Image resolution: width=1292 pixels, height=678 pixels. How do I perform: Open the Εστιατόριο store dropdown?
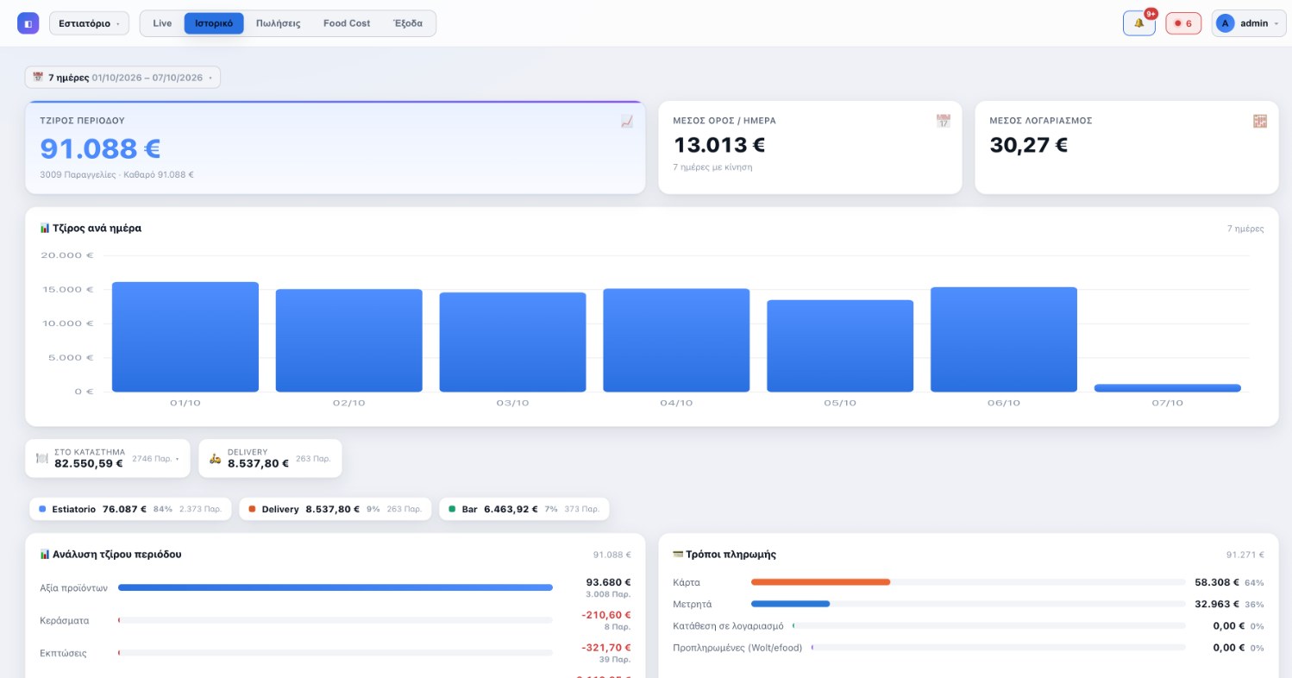coord(90,23)
